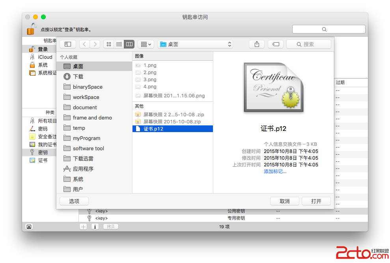
Task: Click the info button in bottom bar
Action: (x=95, y=226)
